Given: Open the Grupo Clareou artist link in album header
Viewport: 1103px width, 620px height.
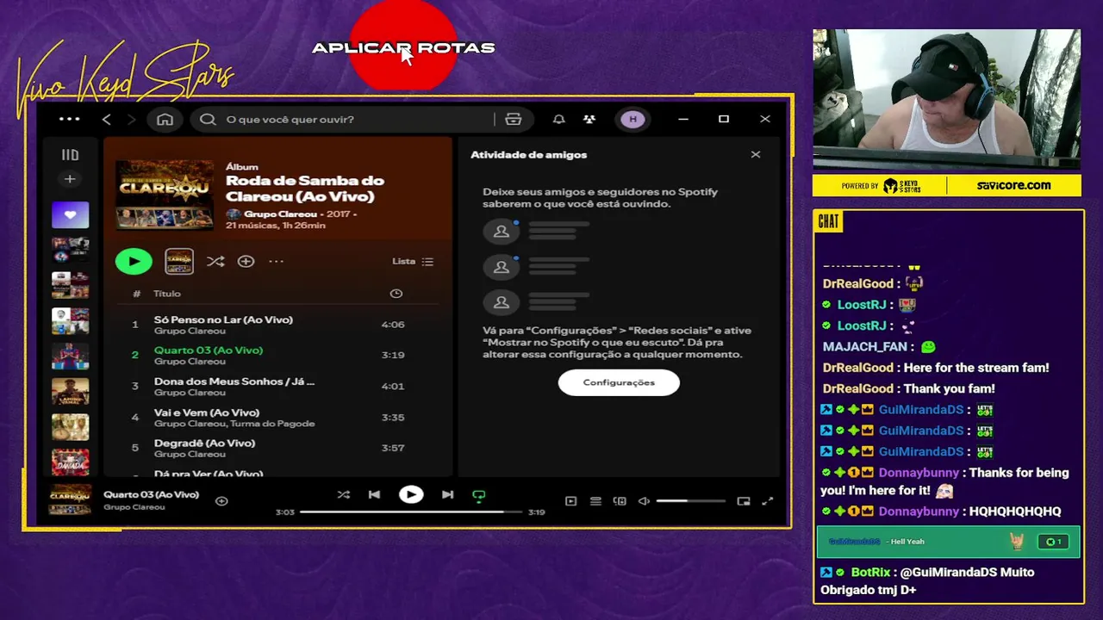Looking at the screenshot, I should 280,214.
